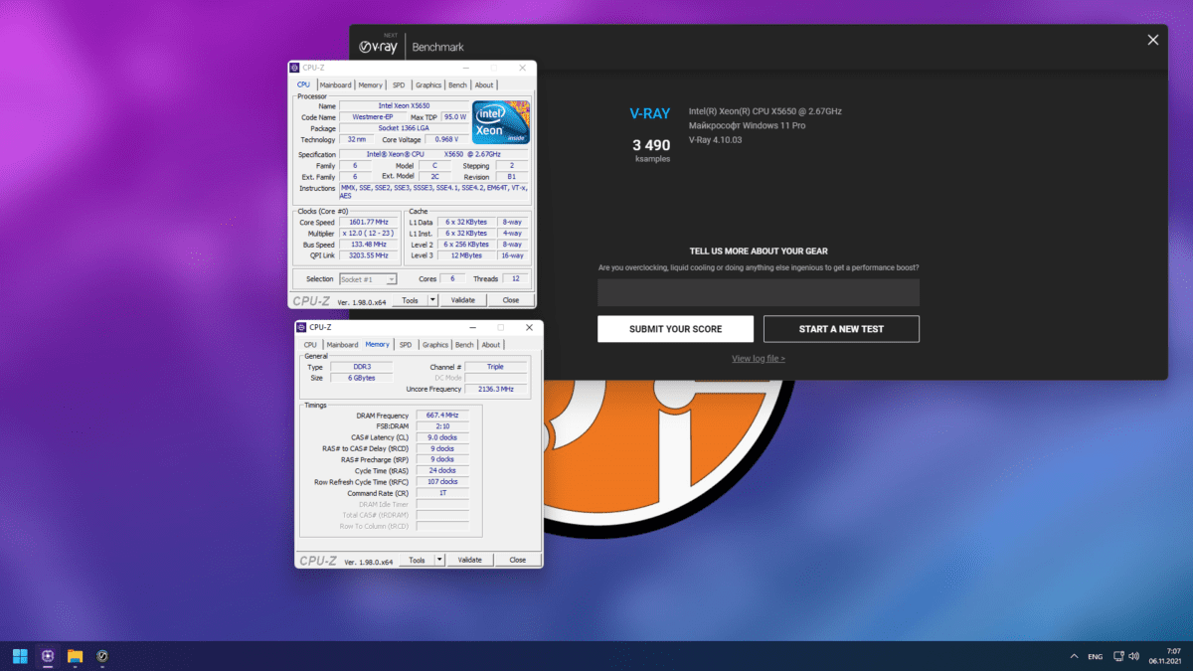Open Bench tab in lower CPU-Z window
This screenshot has width=1193, height=671.
click(464, 345)
